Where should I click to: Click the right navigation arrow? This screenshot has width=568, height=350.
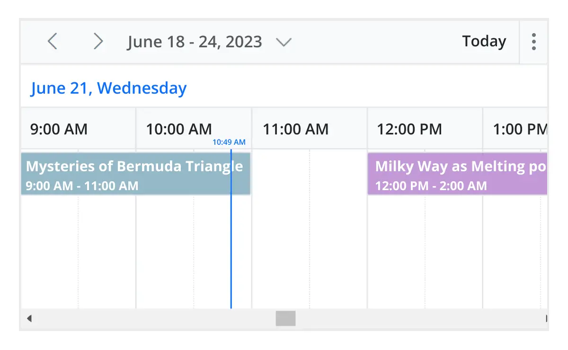[x=98, y=41]
